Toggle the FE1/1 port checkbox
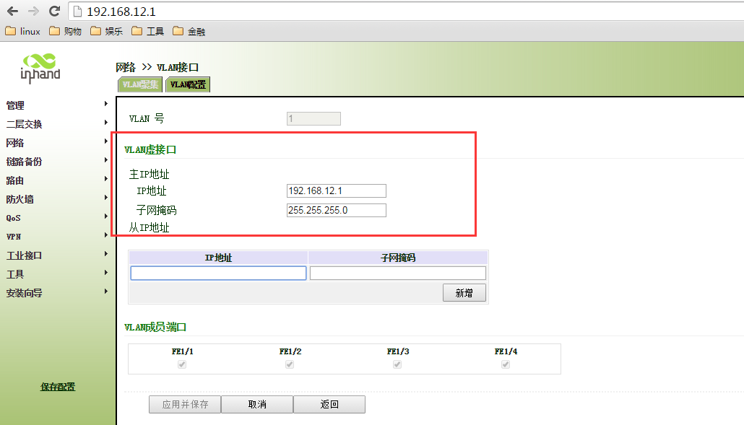Image resolution: width=744 pixels, height=425 pixels. coord(182,364)
